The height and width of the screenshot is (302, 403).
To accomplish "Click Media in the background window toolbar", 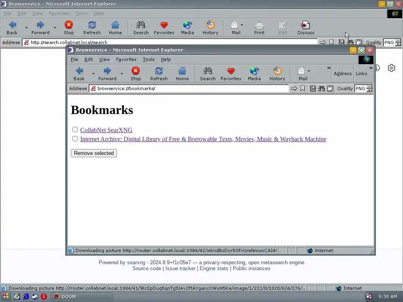I will [187, 28].
